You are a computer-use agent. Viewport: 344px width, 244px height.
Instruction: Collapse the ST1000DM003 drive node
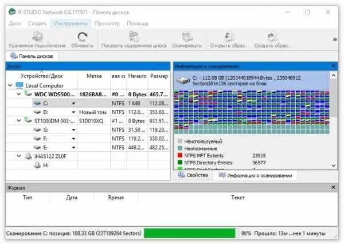19,120
